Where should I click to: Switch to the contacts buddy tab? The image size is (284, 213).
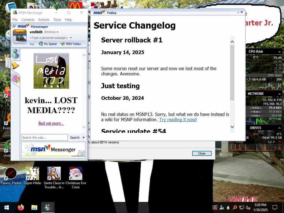pyautogui.click(x=16, y=54)
